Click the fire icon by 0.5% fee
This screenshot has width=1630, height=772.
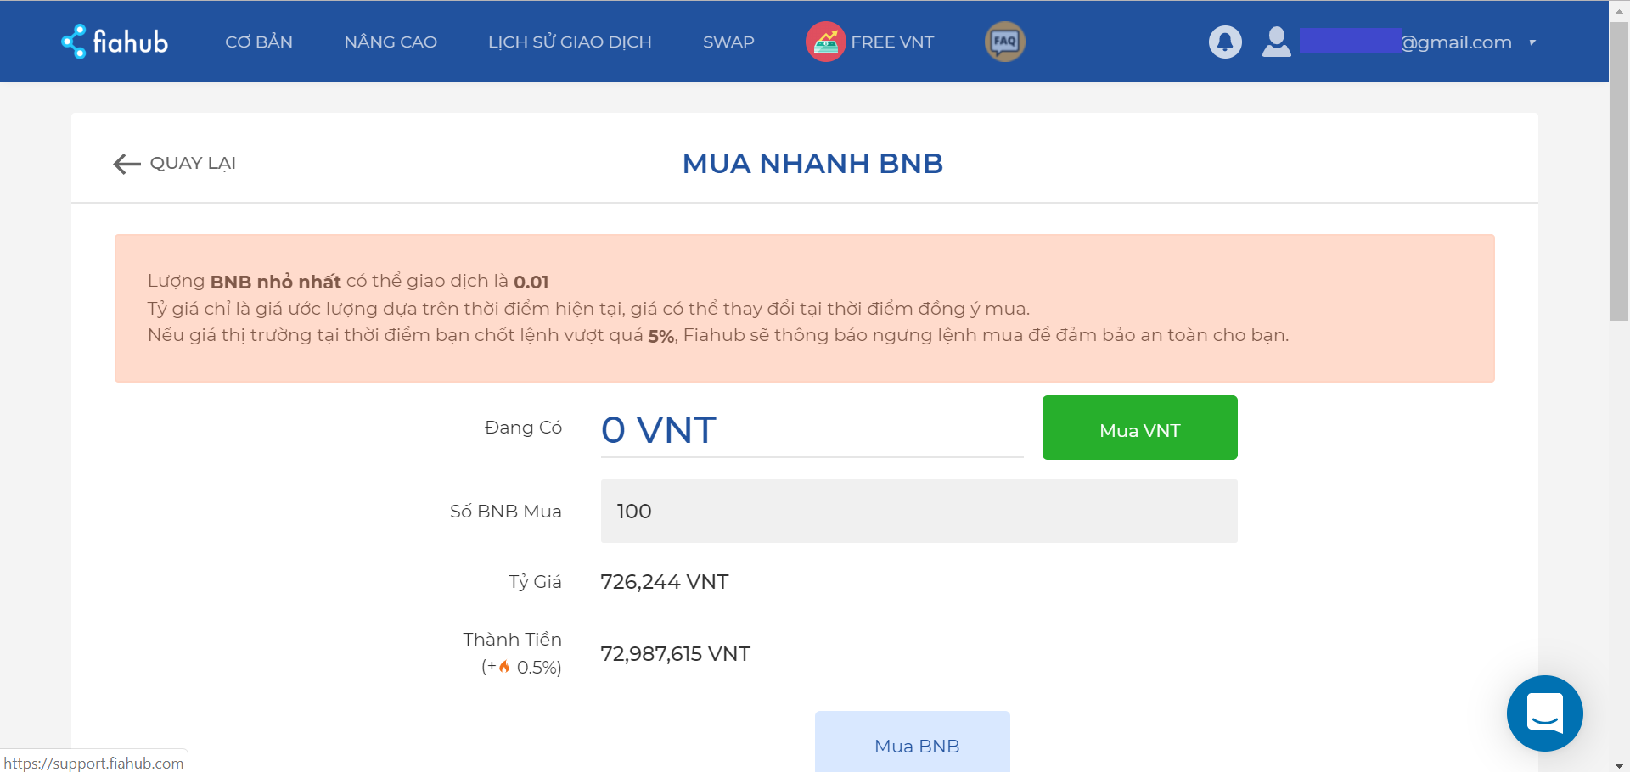coord(504,666)
